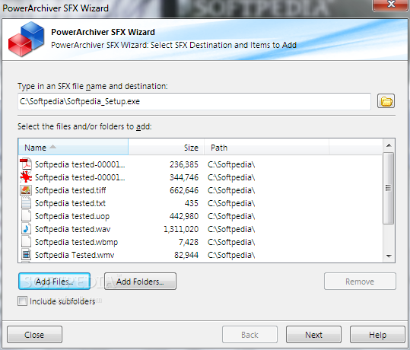The width and height of the screenshot is (410, 350).
Task: Click the SFX file name input field
Action: (x=194, y=101)
